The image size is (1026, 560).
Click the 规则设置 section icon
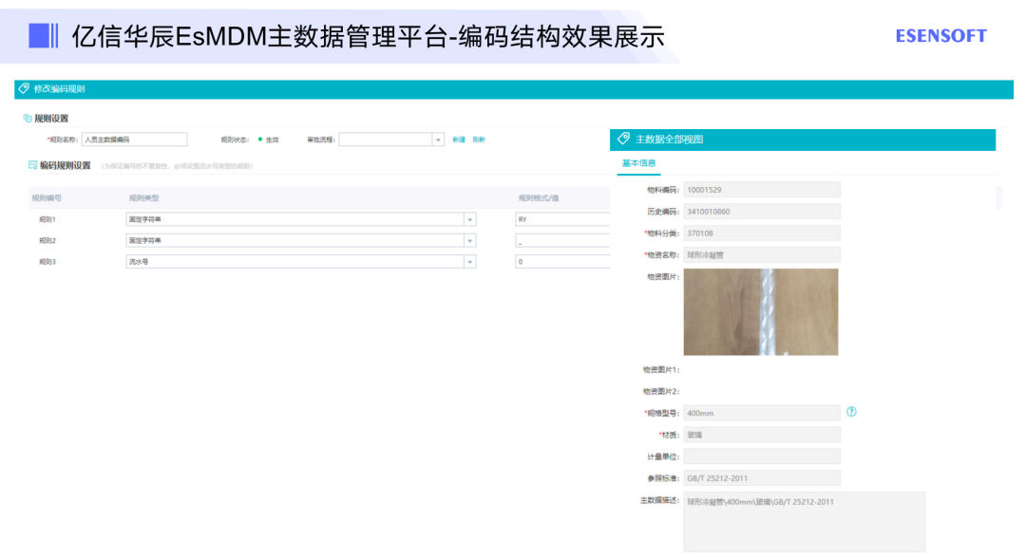[27, 119]
